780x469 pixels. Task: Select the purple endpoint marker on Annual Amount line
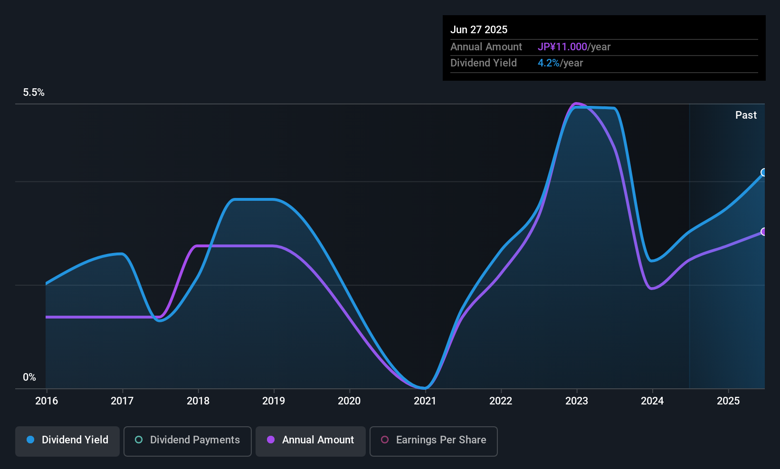click(x=764, y=232)
